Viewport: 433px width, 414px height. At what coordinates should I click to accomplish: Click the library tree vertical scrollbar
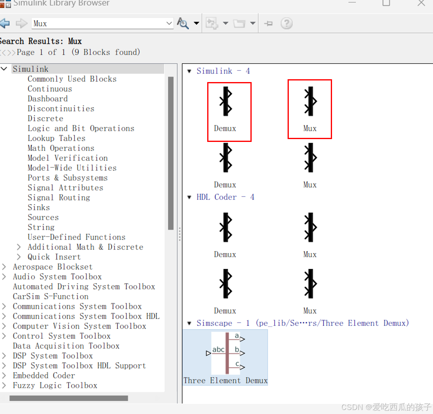[x=171, y=153]
